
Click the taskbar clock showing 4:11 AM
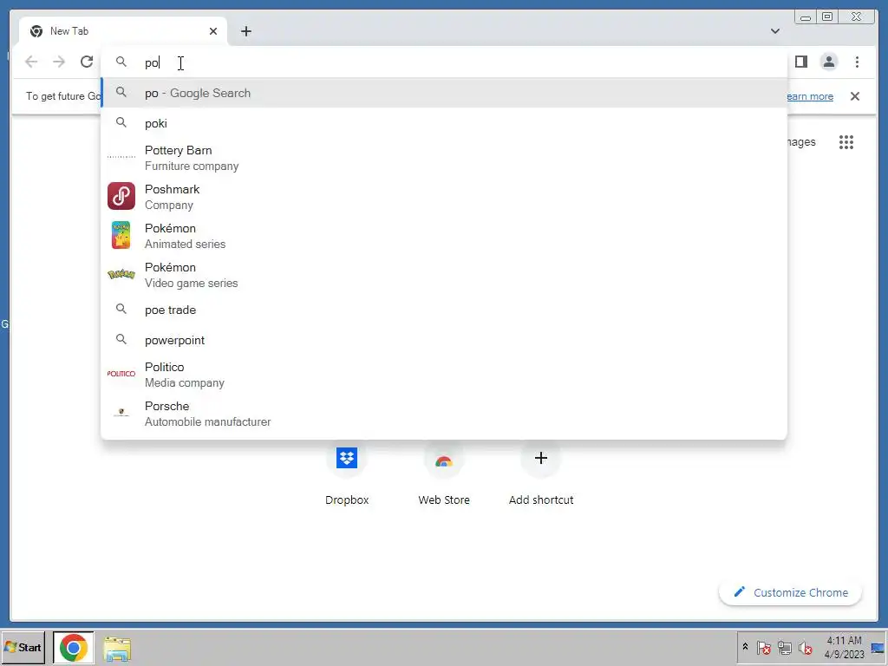point(844,647)
